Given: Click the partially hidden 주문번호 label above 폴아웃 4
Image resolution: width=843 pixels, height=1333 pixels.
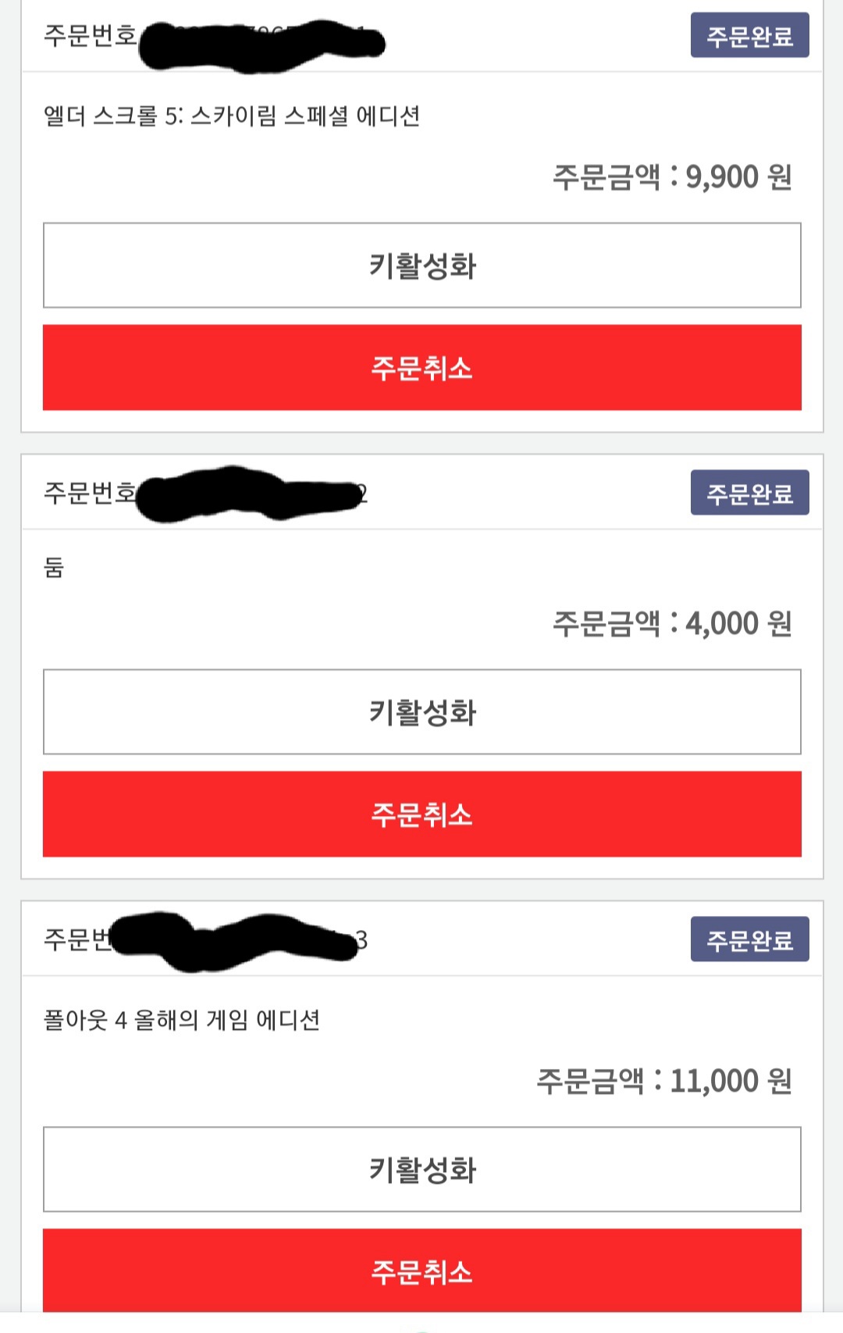Looking at the screenshot, I should 78,939.
